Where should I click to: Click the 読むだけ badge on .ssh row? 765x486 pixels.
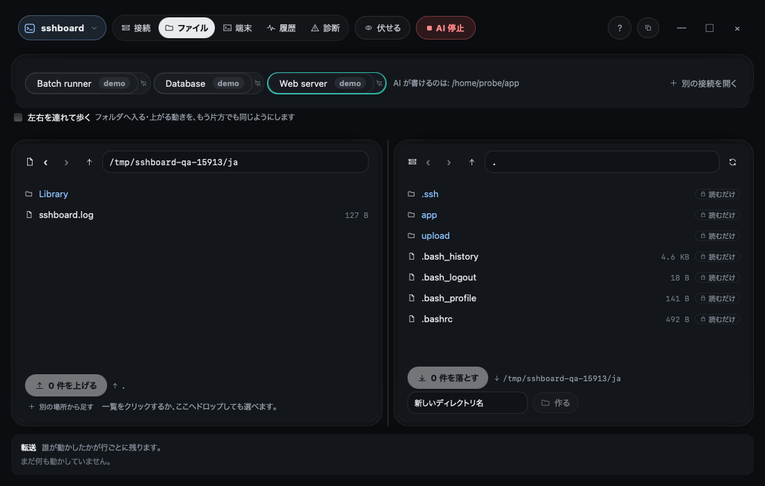[x=717, y=194]
